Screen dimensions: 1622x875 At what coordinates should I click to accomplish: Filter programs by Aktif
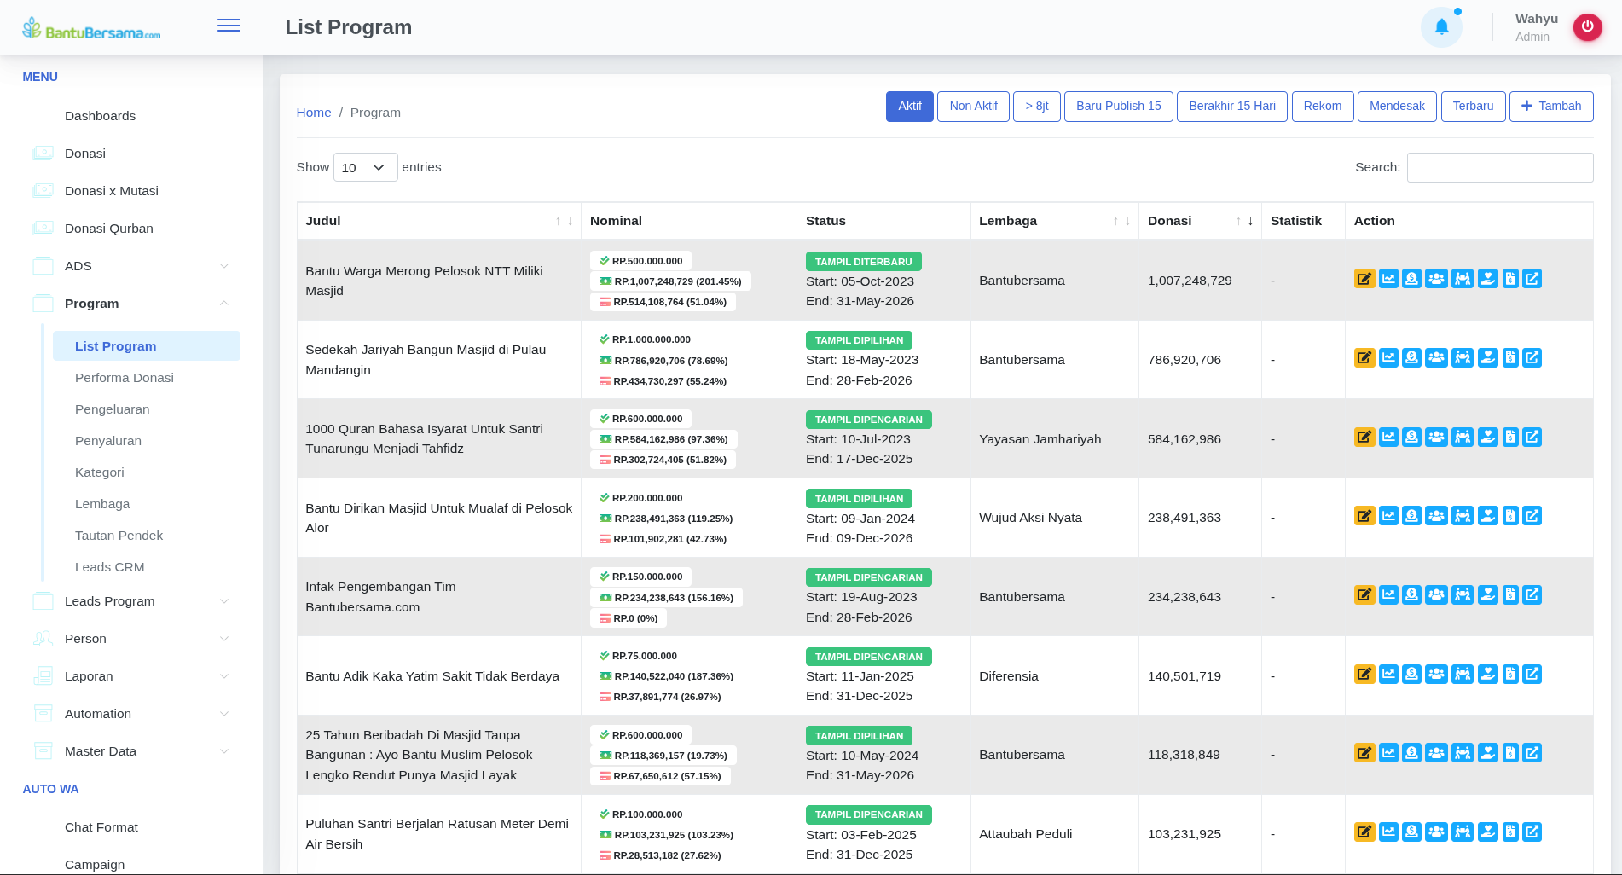click(909, 107)
